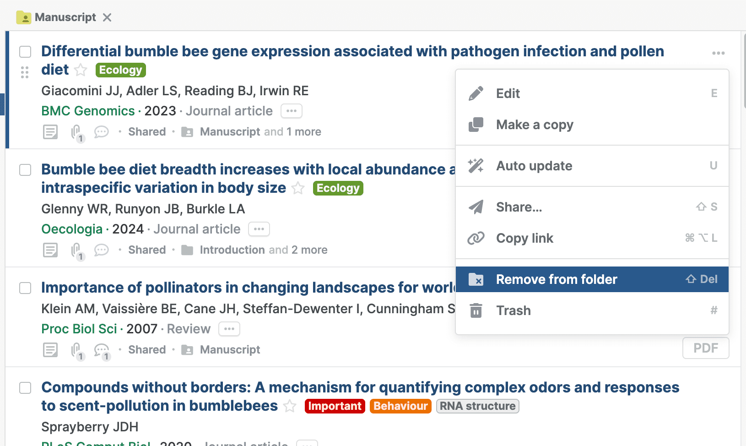Open the PDF button for pollinators article
Viewport: 746px width, 446px height.
(705, 348)
